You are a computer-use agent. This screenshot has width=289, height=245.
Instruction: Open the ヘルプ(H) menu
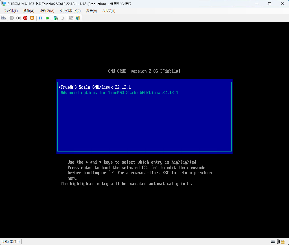(x=109, y=11)
